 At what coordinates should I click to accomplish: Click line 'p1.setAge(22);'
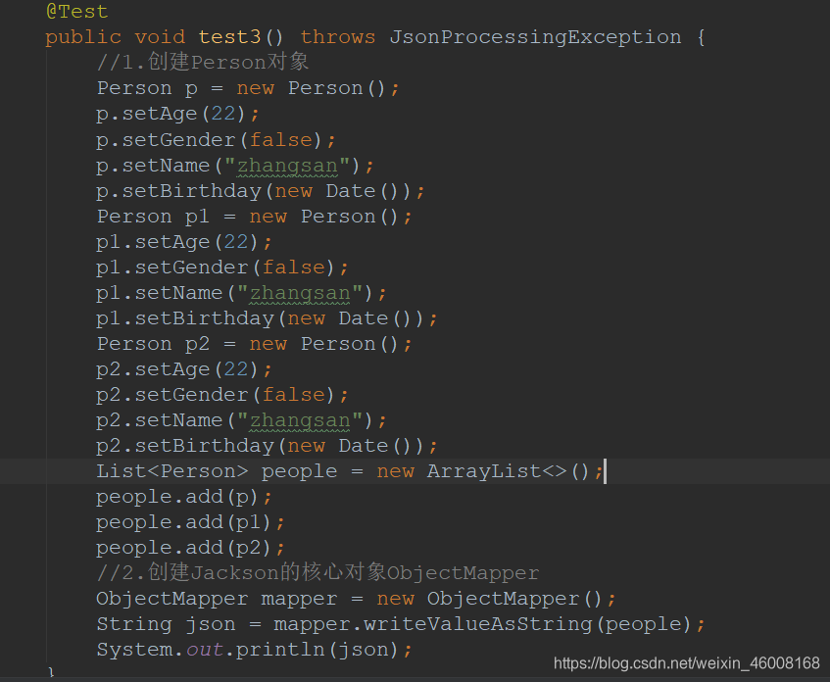183,242
